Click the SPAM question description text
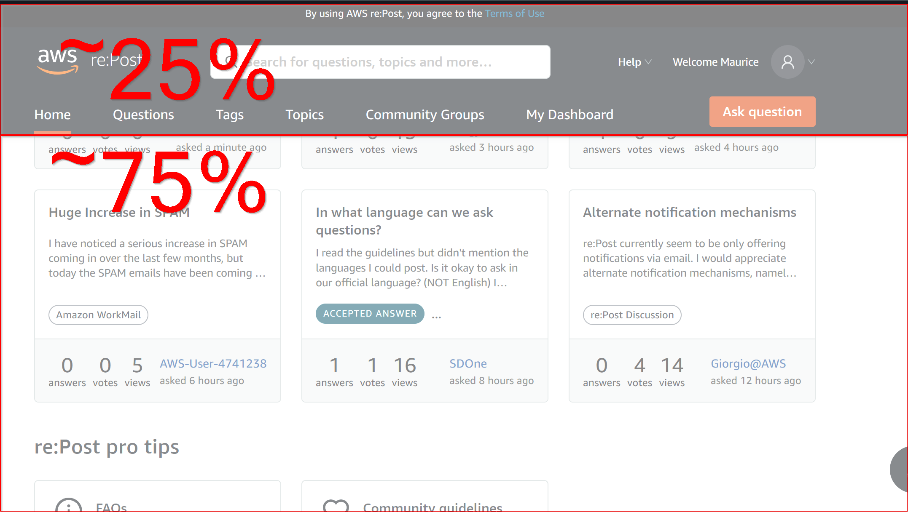The width and height of the screenshot is (908, 512). point(157,258)
